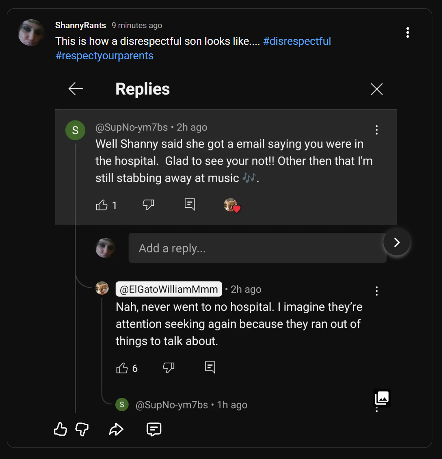
Task: Like the SupNo-ym7bs comment about hospital
Action: tap(102, 205)
